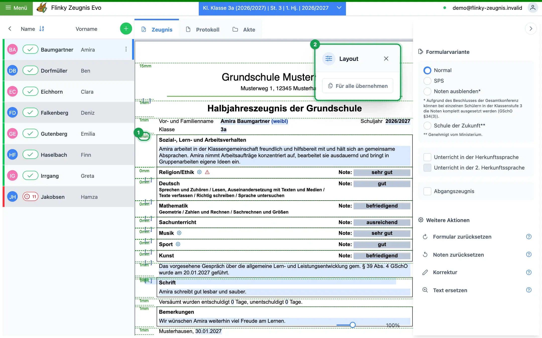Click the Flinky squirrel logo icon

coord(42,8)
